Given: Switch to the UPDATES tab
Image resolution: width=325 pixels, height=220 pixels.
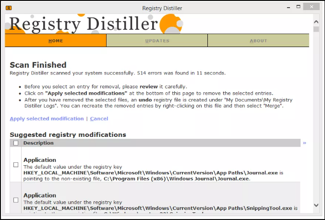Looking at the screenshot, I should tap(157, 41).
